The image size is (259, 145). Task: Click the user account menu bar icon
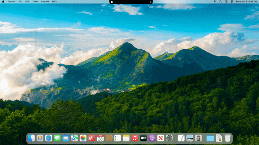tap(226, 2)
